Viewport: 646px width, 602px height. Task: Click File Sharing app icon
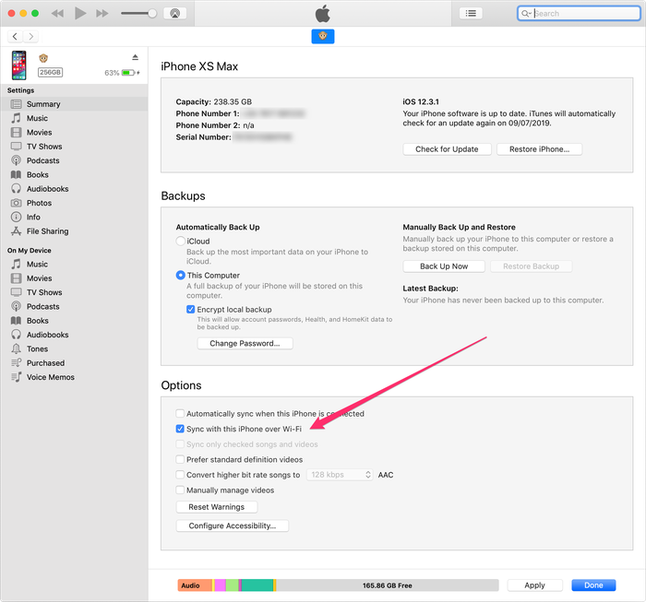(16, 231)
